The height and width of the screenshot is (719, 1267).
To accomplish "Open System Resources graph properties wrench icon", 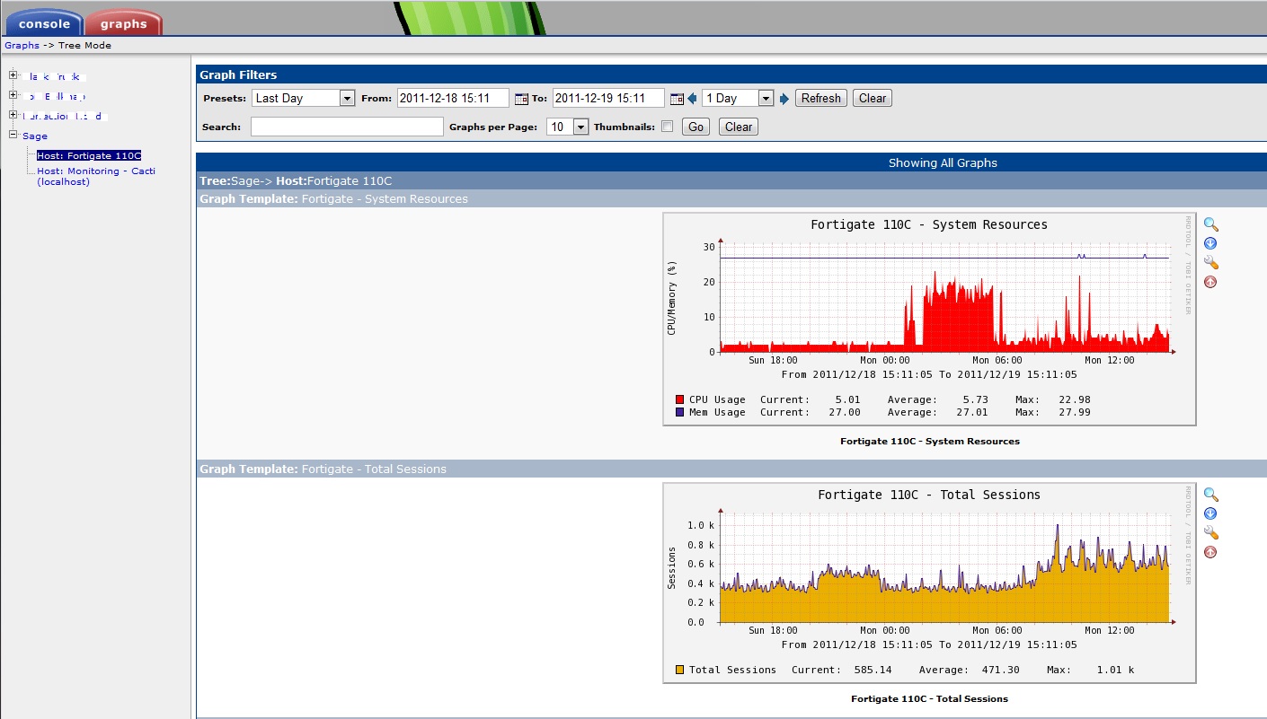I will (x=1210, y=262).
